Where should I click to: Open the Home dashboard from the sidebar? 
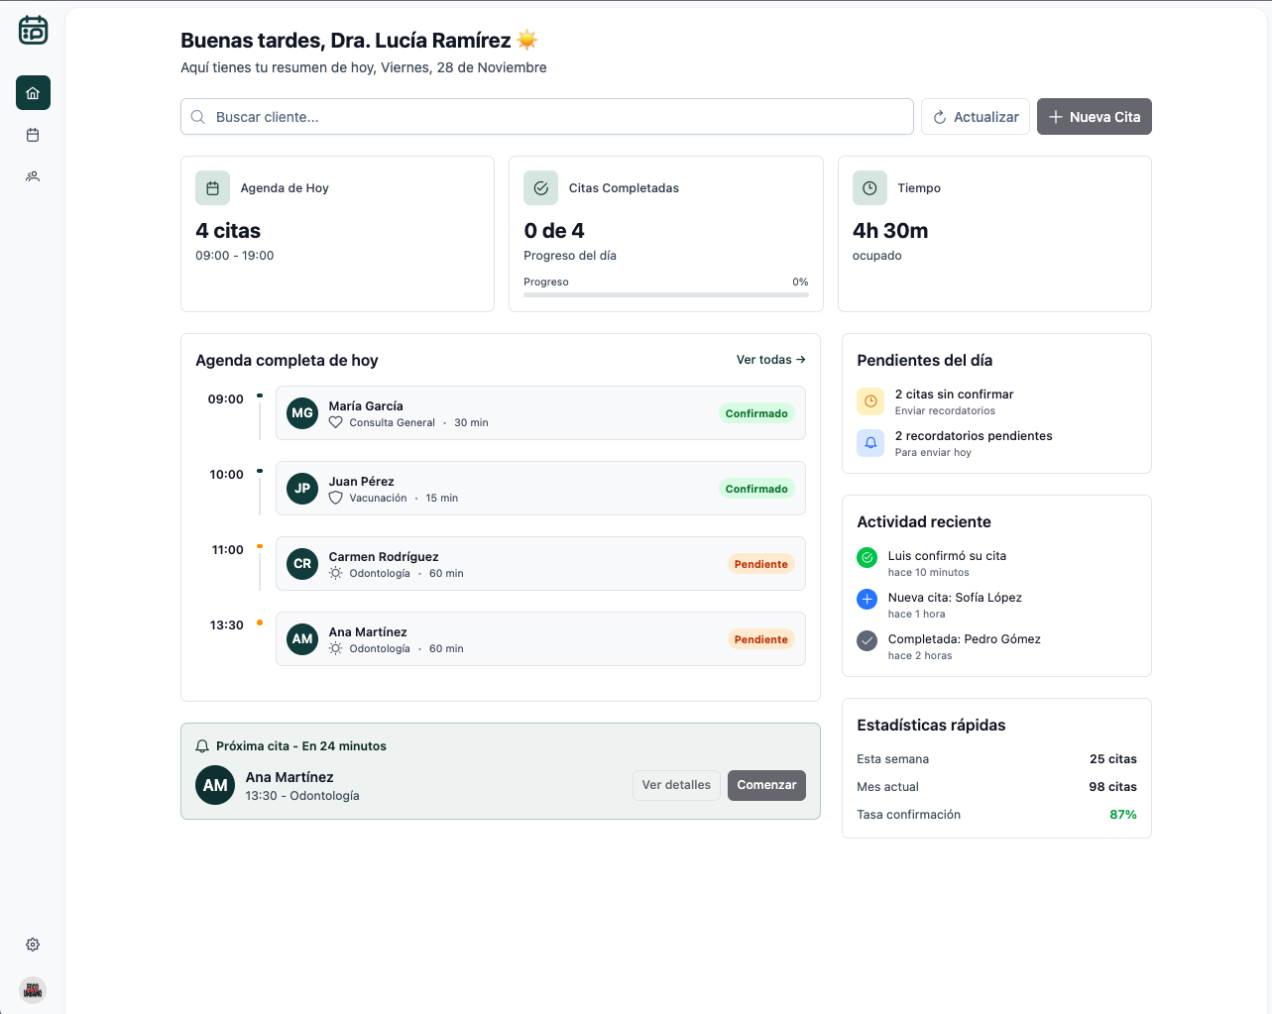pos(33,92)
